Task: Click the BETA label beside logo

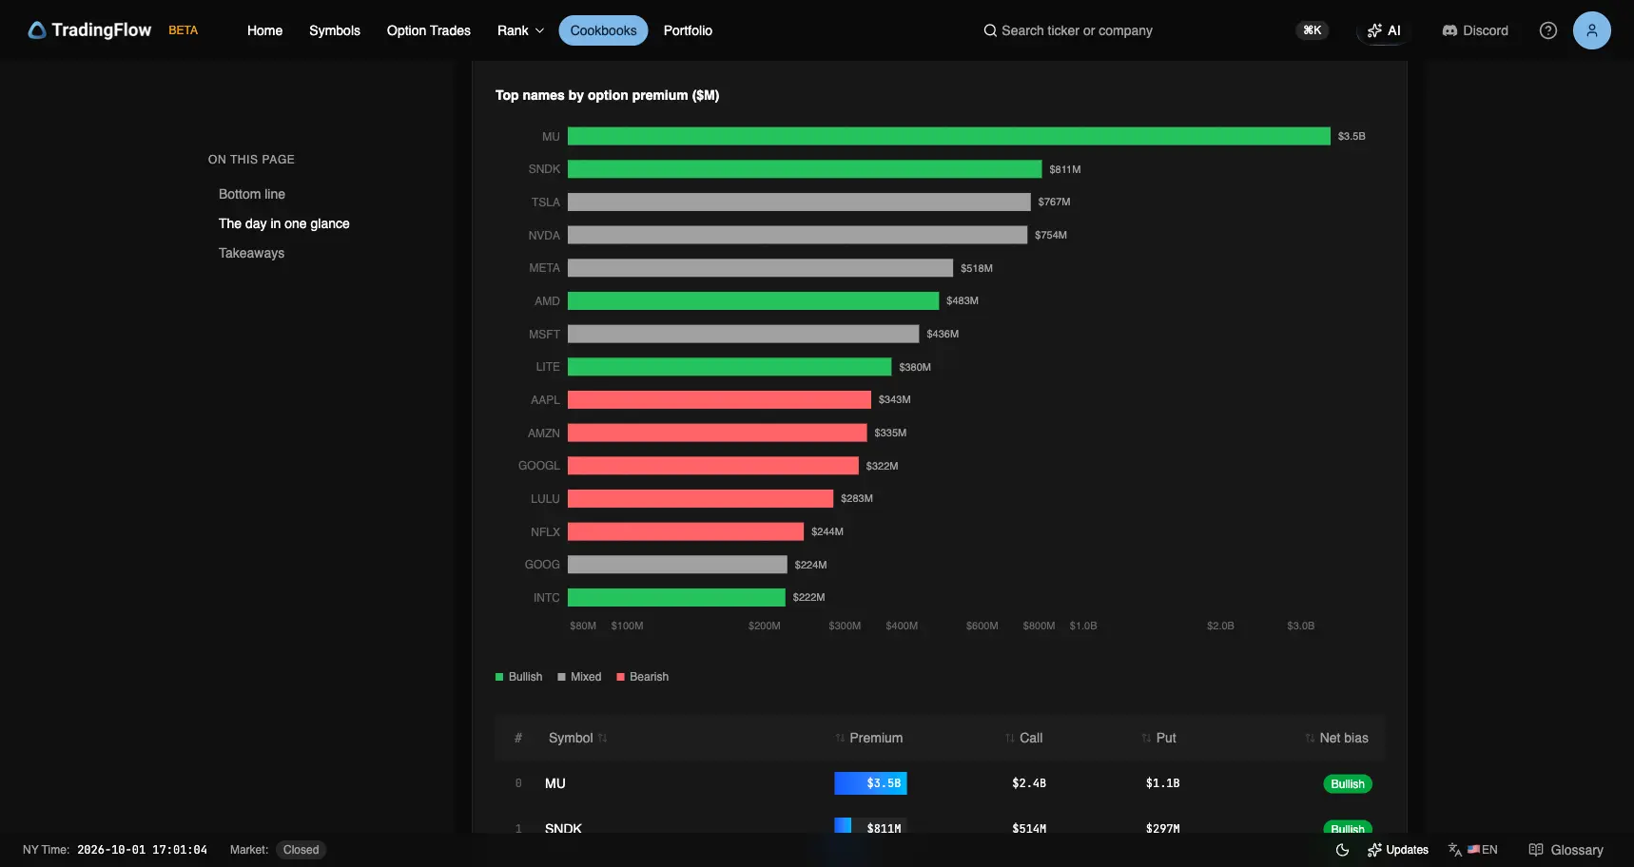Action: click(184, 30)
